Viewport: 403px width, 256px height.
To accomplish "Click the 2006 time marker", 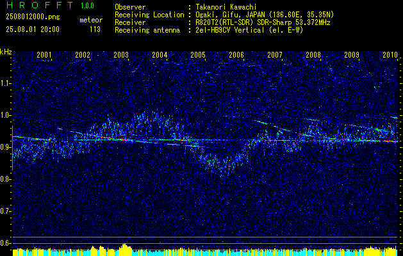I will [236, 54].
